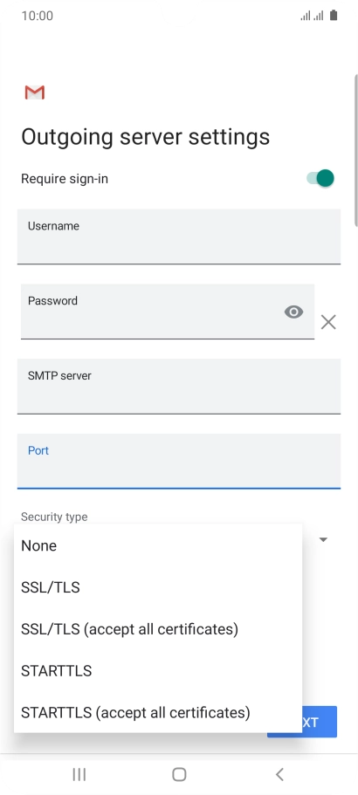Open recent apps with the three-bars icon

(79, 774)
